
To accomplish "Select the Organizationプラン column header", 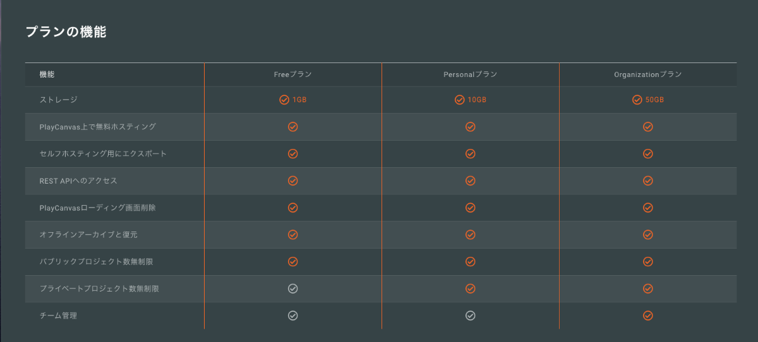I will [x=647, y=74].
